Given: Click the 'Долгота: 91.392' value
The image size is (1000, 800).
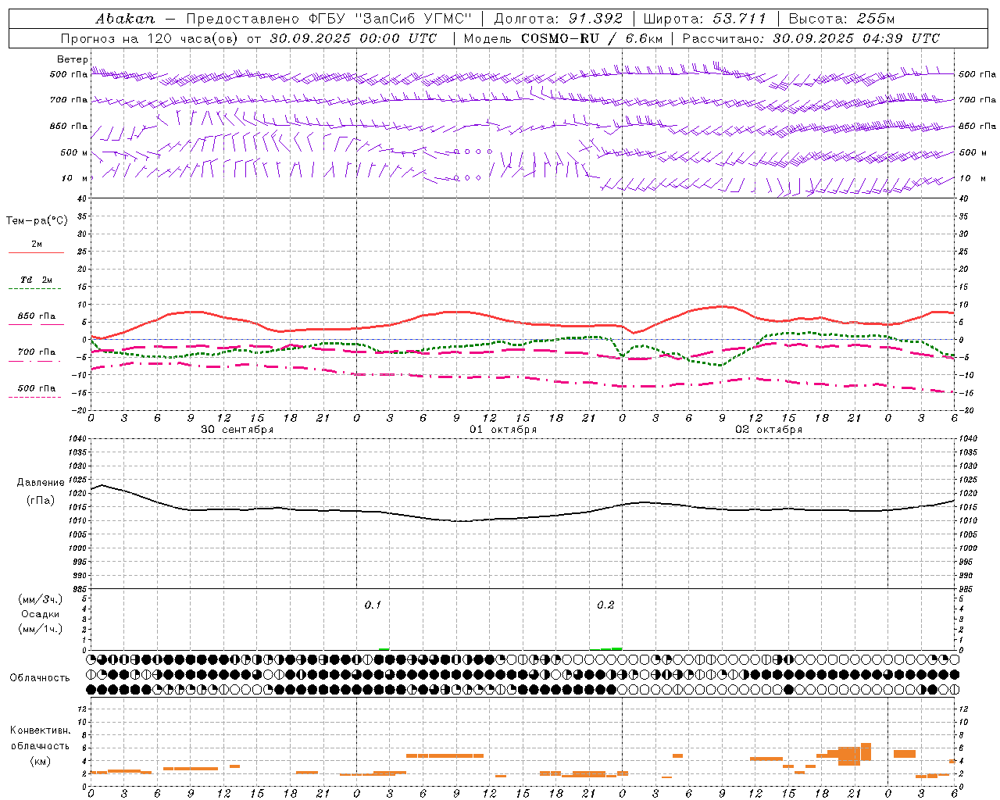Looking at the screenshot, I should (559, 19).
